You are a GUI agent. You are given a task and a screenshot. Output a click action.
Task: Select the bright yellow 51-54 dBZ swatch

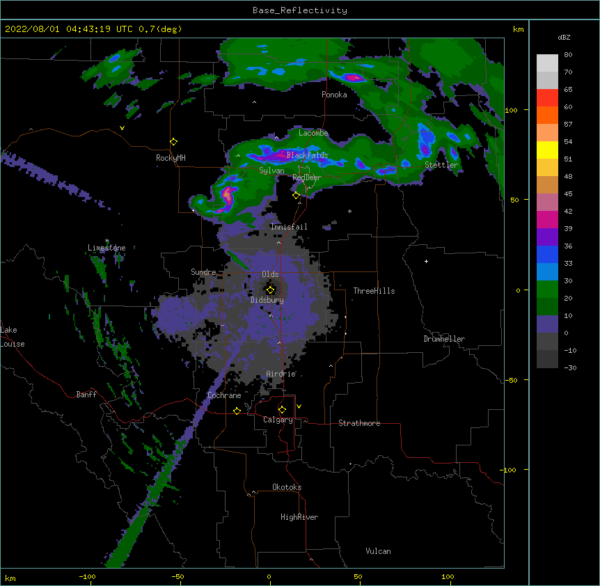coord(547,150)
